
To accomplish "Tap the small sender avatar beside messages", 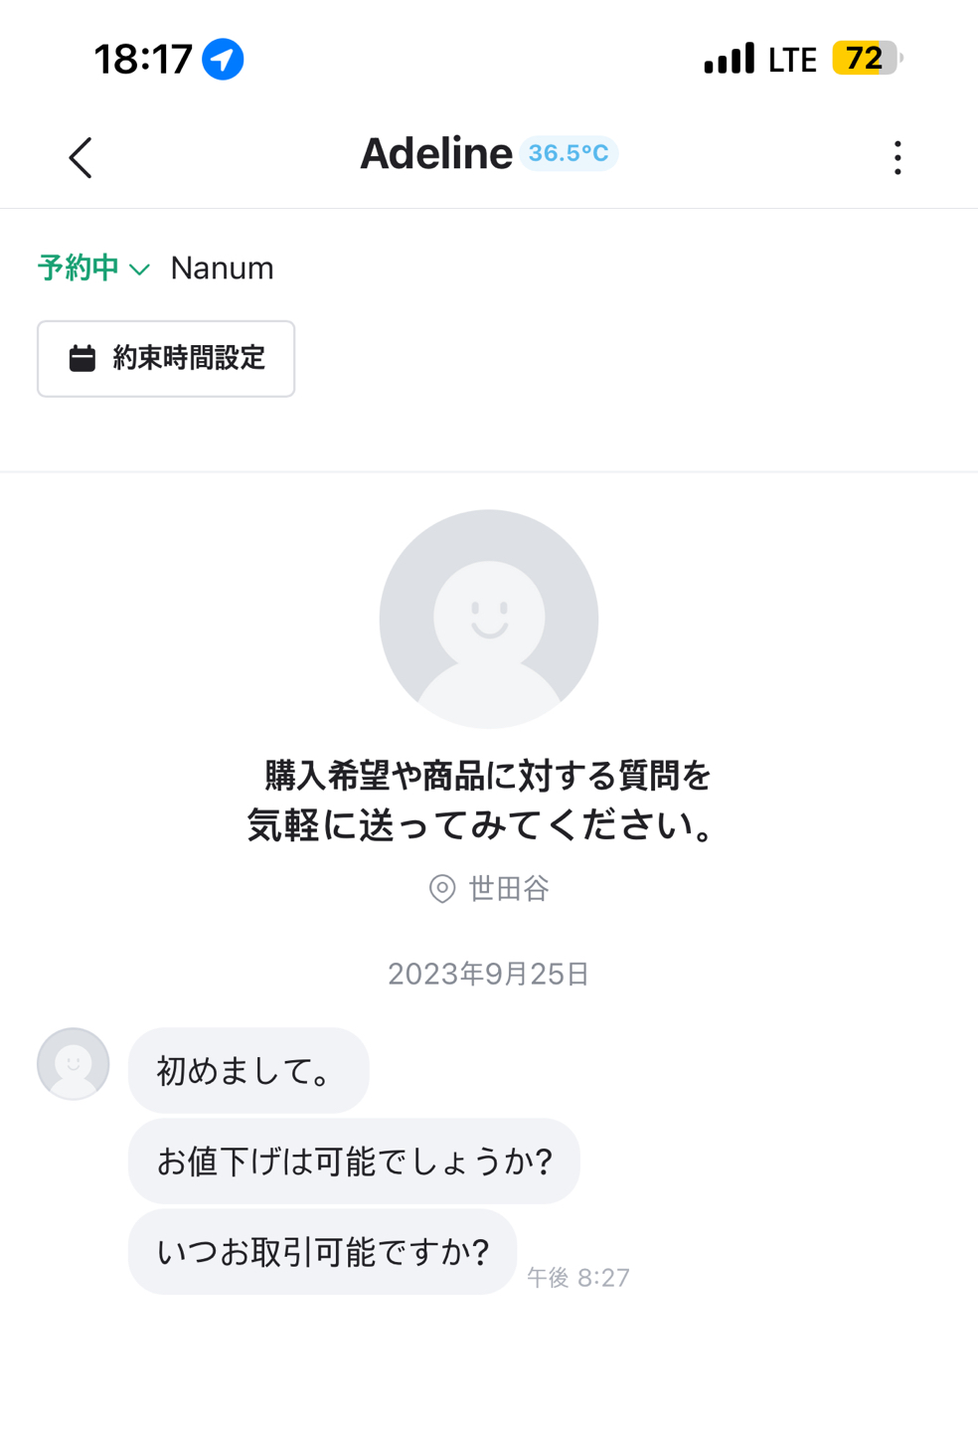I will tap(74, 1063).
